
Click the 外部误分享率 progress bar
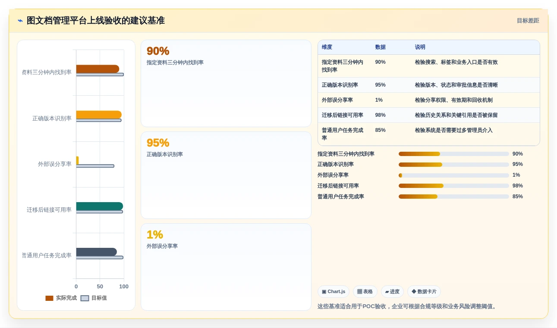(454, 175)
